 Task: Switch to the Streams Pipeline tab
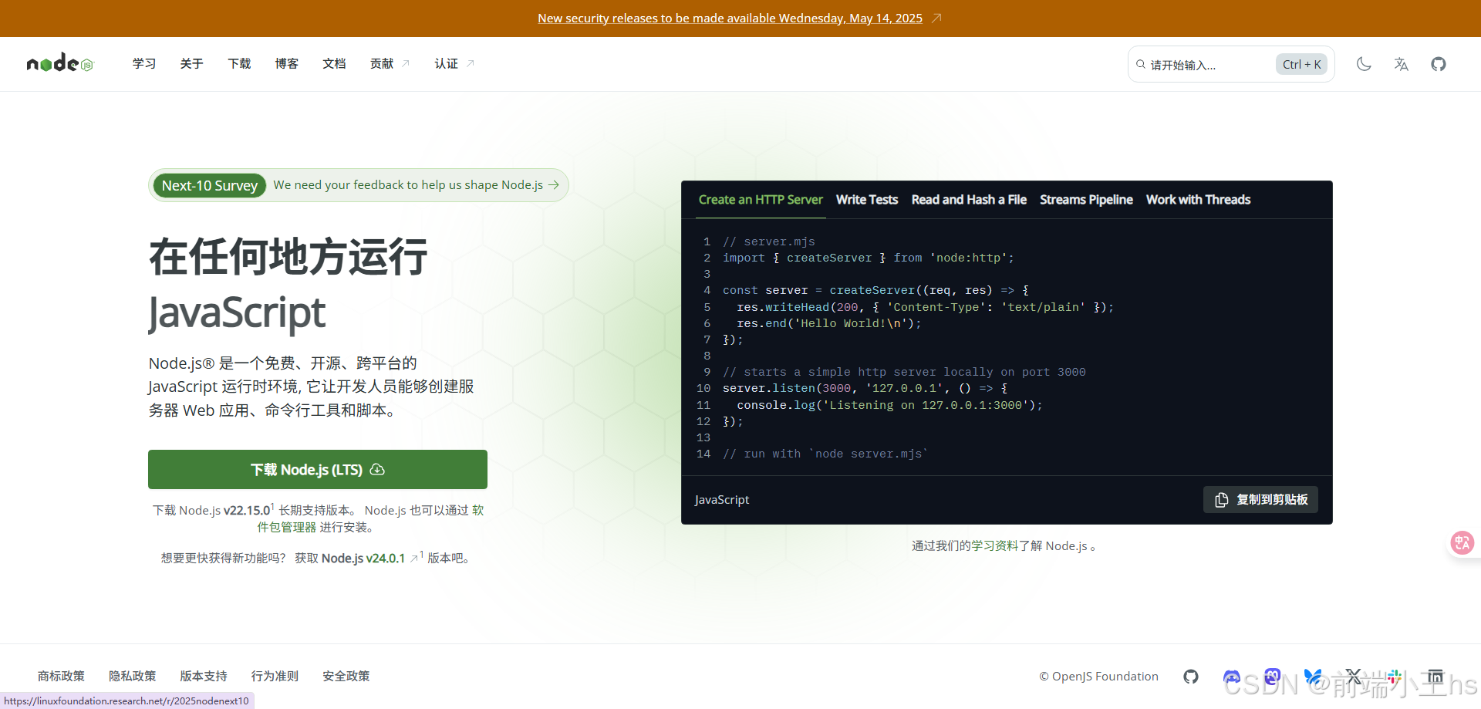1086,200
